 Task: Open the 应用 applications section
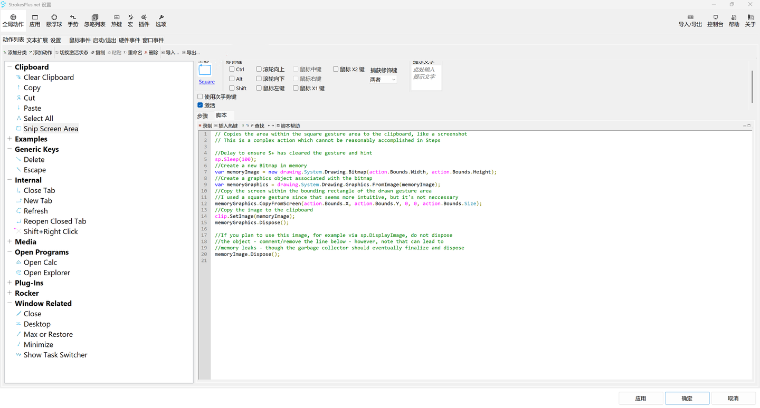tap(35, 21)
